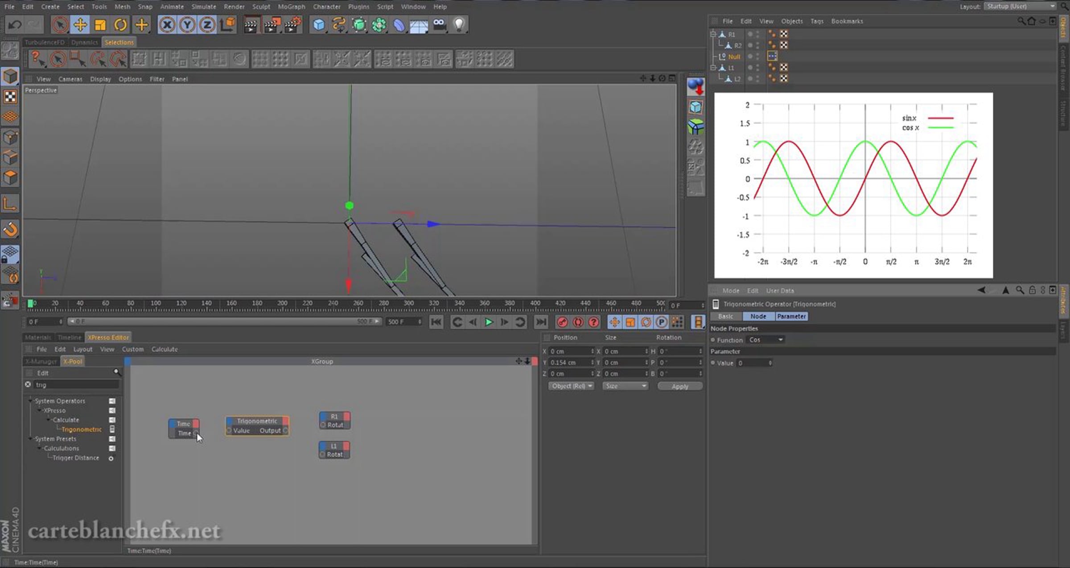Collapse the L1 object hierarchy
Screen dimensions: 1070x568
pos(713,68)
